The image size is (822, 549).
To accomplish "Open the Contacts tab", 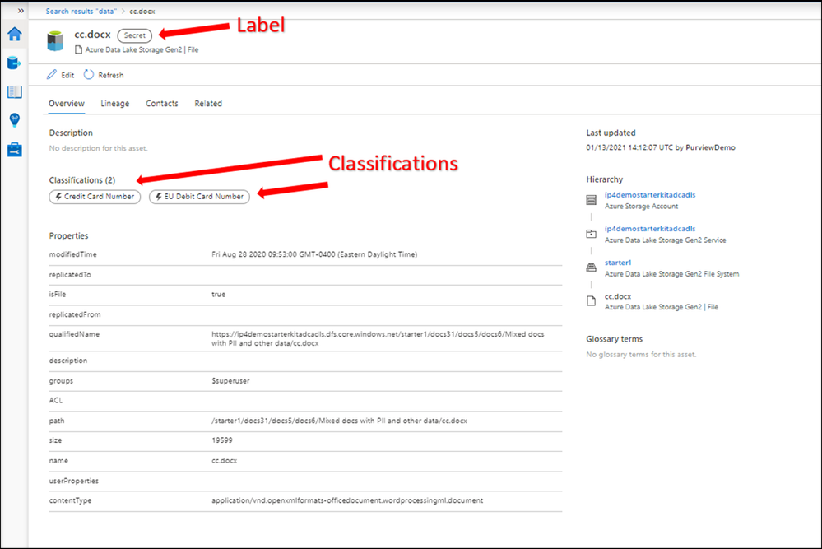I will (x=162, y=104).
